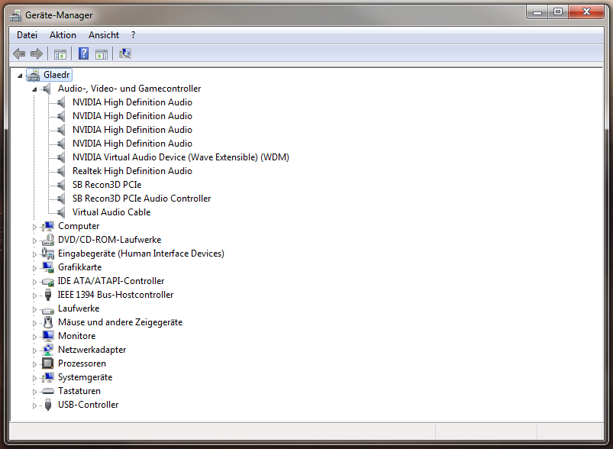The image size is (613, 449).
Task: Select Realtek High Definition Audio entry
Action: tap(132, 171)
